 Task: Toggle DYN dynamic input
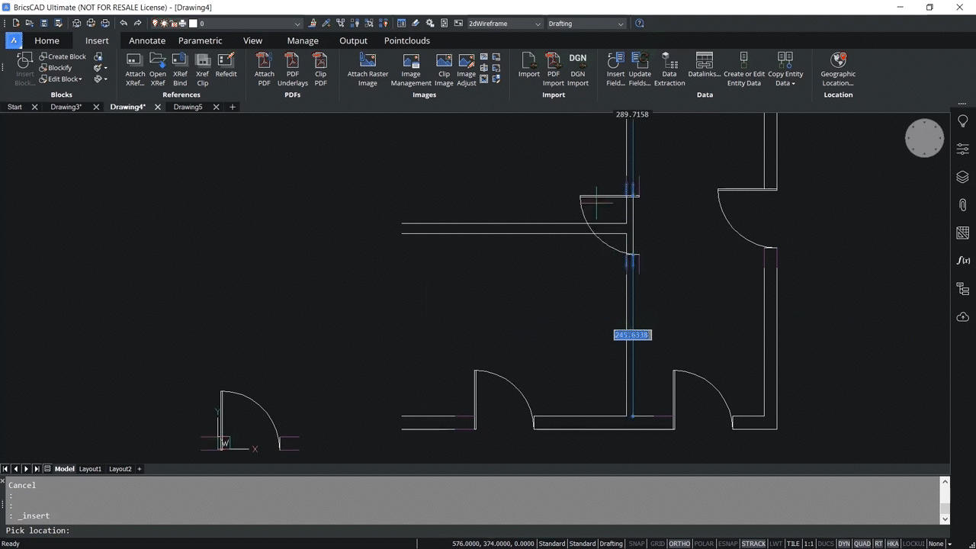coord(844,544)
